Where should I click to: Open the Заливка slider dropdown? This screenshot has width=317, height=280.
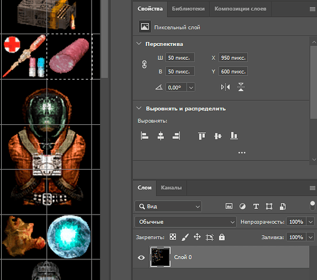310,237
